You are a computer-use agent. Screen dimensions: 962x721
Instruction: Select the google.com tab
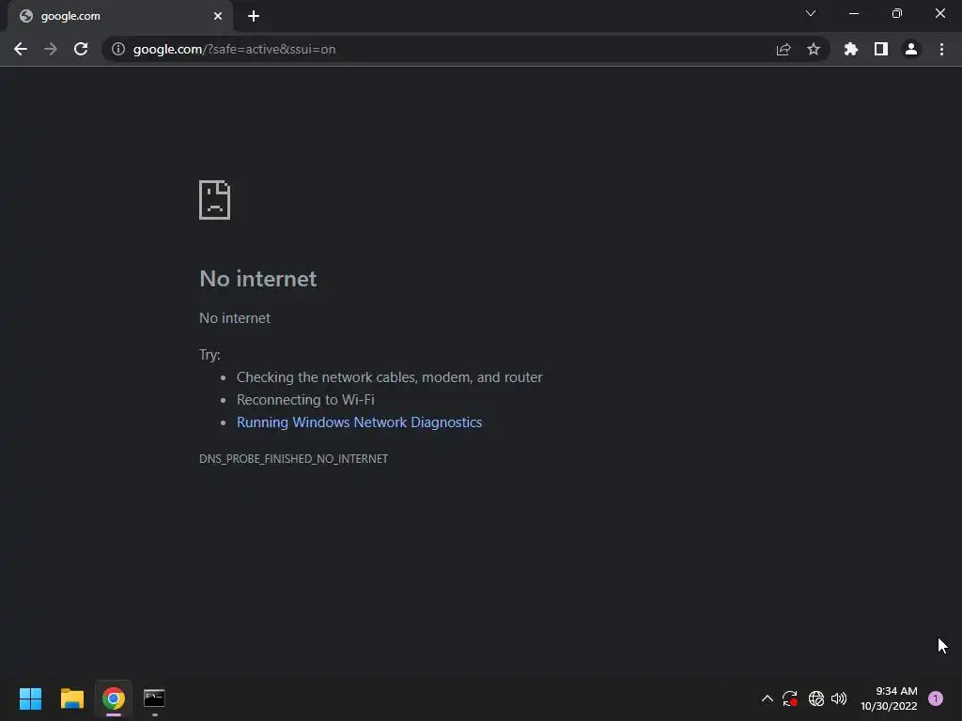point(120,16)
